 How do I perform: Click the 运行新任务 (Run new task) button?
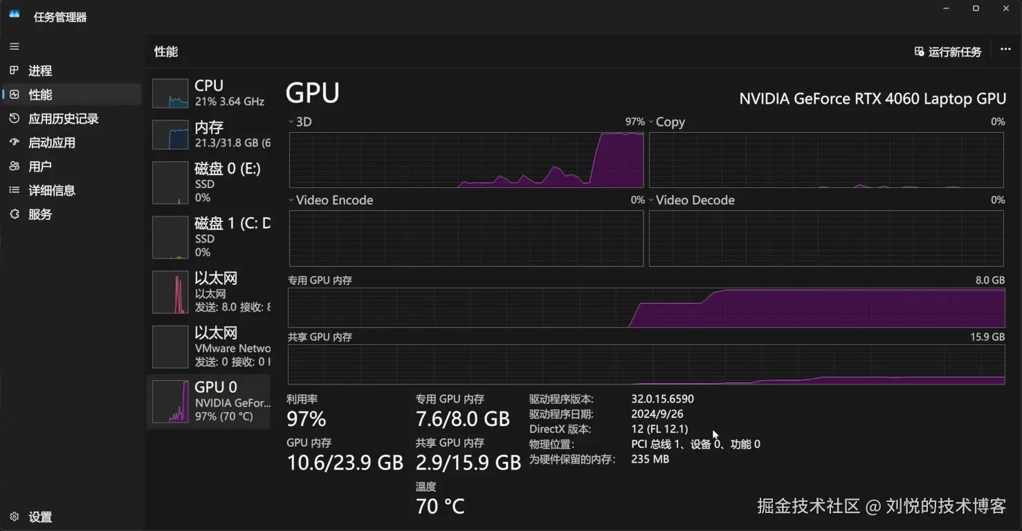947,52
